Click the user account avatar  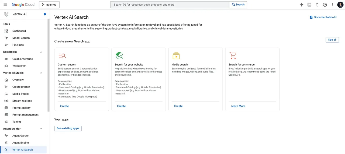pos(340,5)
